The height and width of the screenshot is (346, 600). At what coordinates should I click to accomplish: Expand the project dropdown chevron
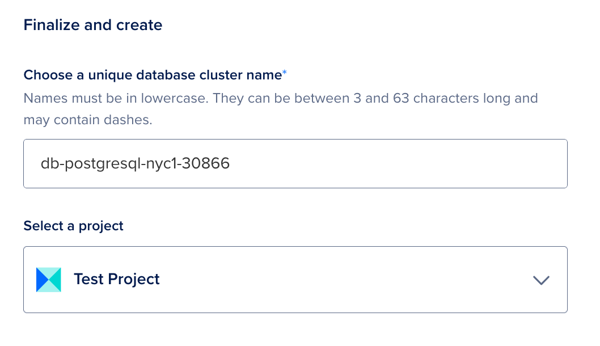(541, 280)
